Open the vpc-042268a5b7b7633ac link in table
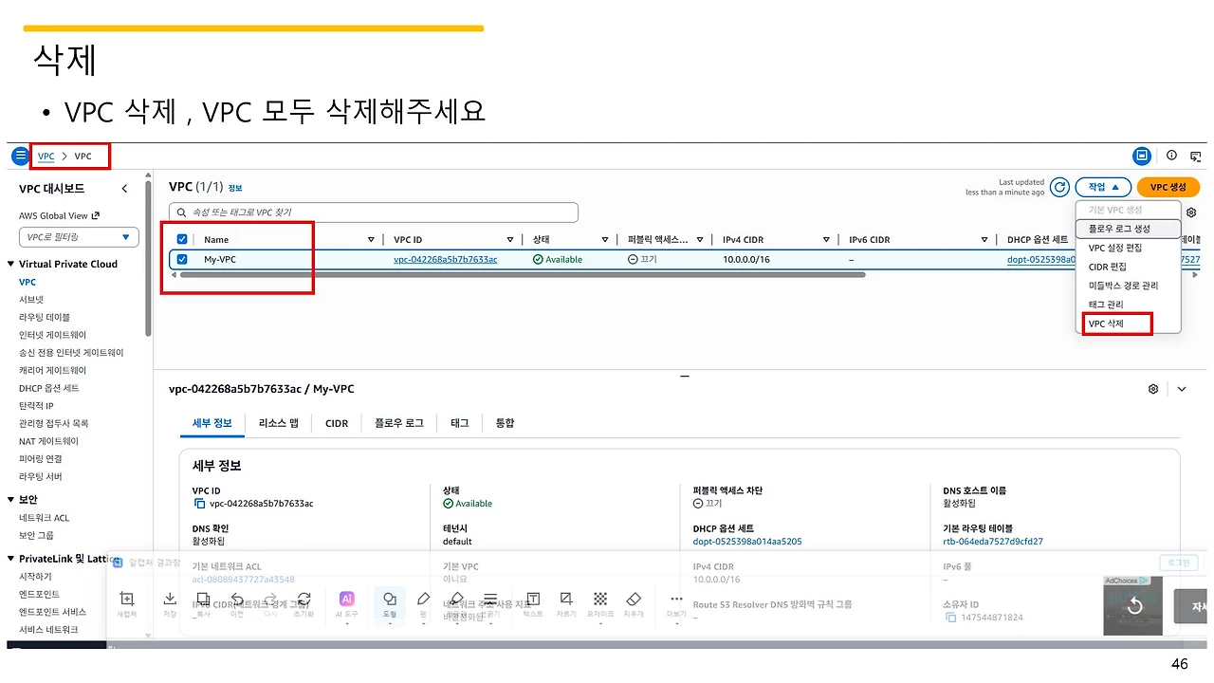The image size is (1214, 683). click(446, 260)
